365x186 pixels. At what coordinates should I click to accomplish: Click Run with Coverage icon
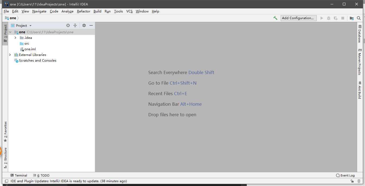(x=336, y=18)
